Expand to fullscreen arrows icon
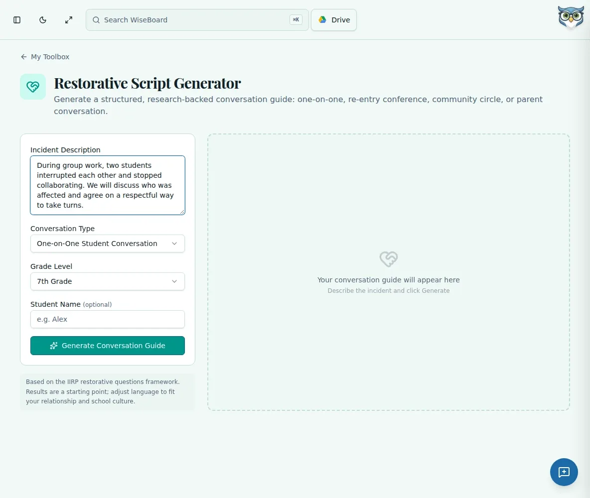Viewport: 590px width, 498px height. [68, 20]
